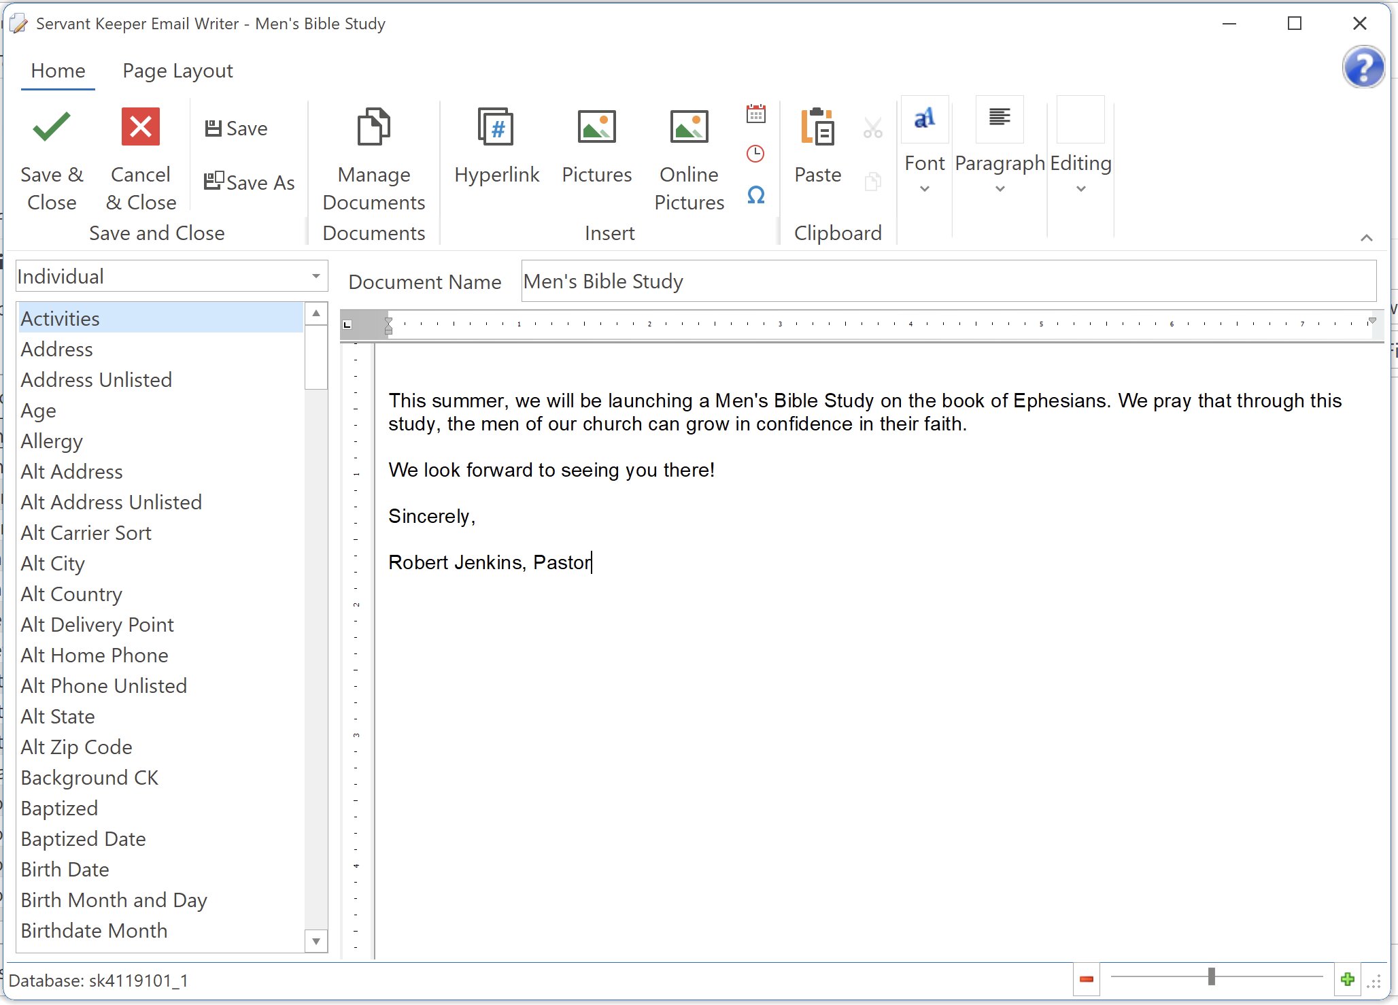The width and height of the screenshot is (1398, 1005).
Task: Adjust the zoom slider at the bottom
Action: [1212, 976]
